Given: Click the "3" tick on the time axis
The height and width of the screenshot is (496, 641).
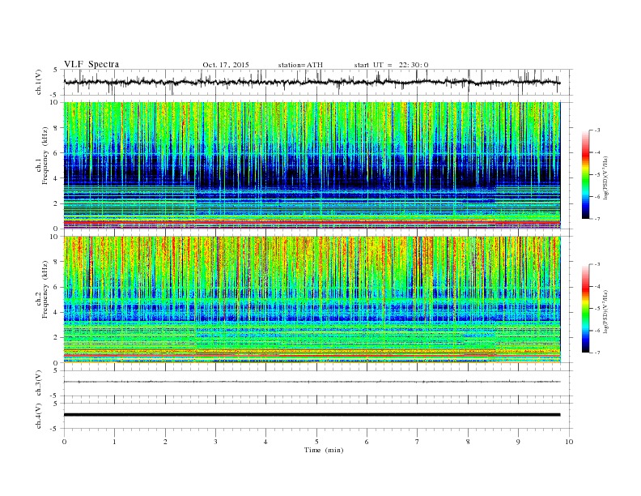Looking at the screenshot, I should (215, 442).
